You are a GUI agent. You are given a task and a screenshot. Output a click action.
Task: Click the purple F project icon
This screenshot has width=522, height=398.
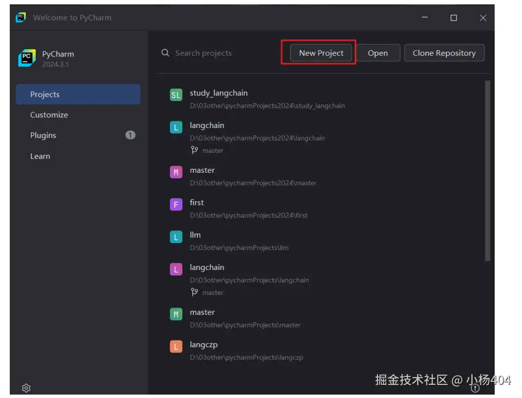pyautogui.click(x=176, y=205)
